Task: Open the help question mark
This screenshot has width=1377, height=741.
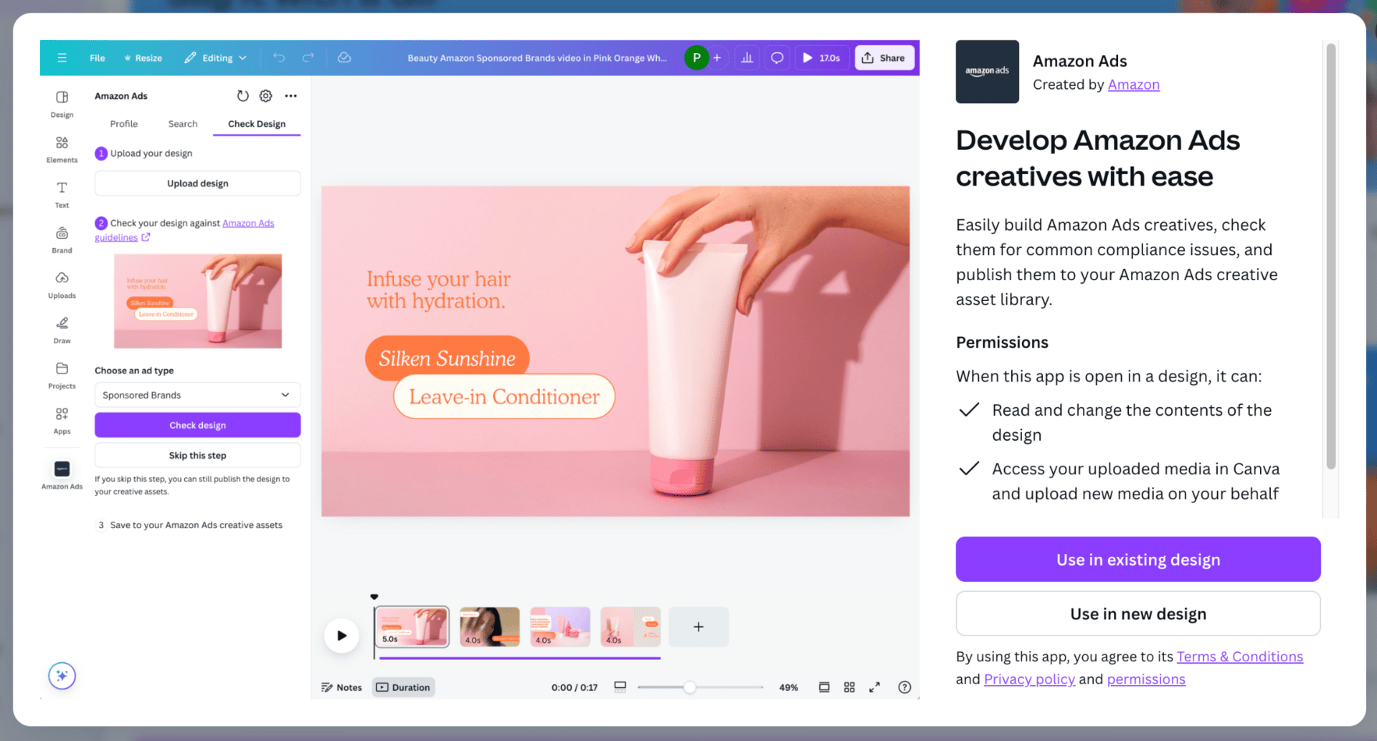Action: 905,687
